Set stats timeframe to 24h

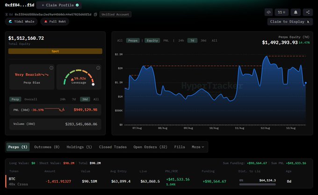(63, 99)
